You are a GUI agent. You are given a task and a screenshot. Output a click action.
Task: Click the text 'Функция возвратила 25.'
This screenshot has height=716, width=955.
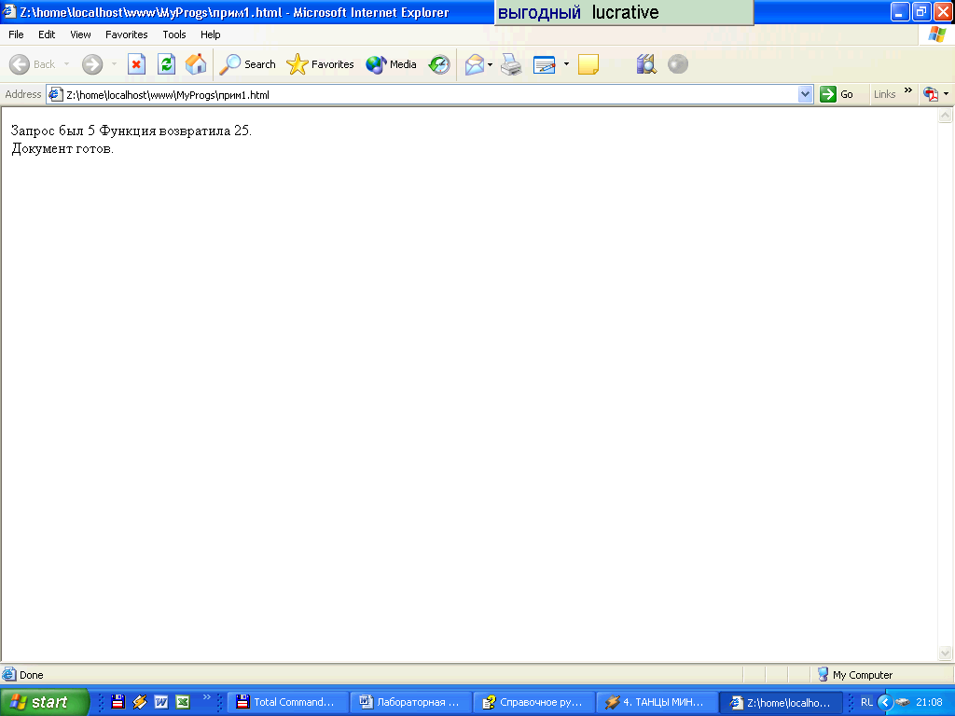click(x=174, y=131)
